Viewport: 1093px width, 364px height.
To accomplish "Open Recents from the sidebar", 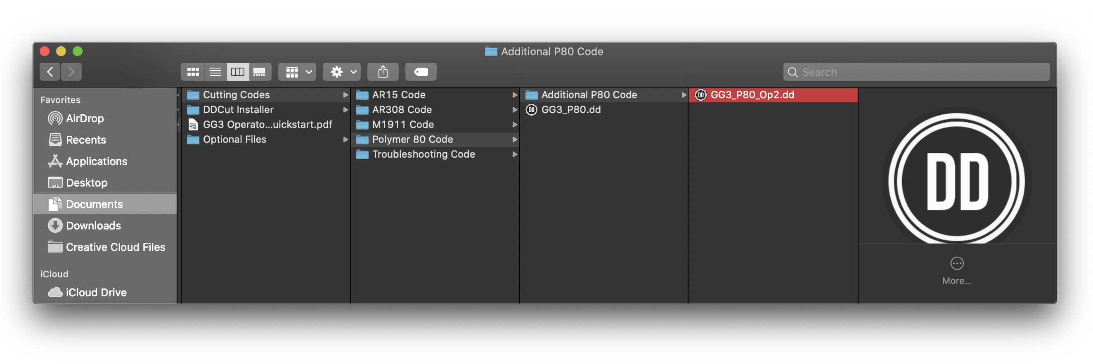I will point(86,140).
